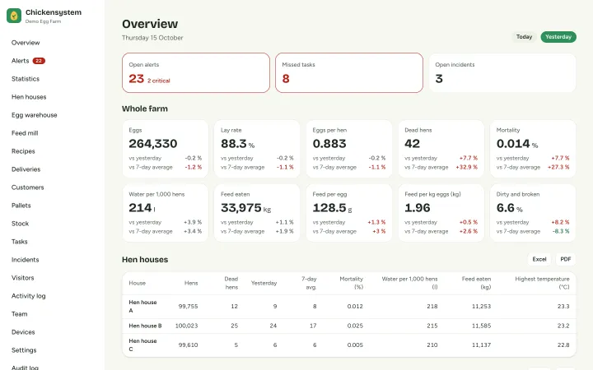This screenshot has height=370, width=593.
Task: Navigate to Feed mill
Action: tap(25, 133)
